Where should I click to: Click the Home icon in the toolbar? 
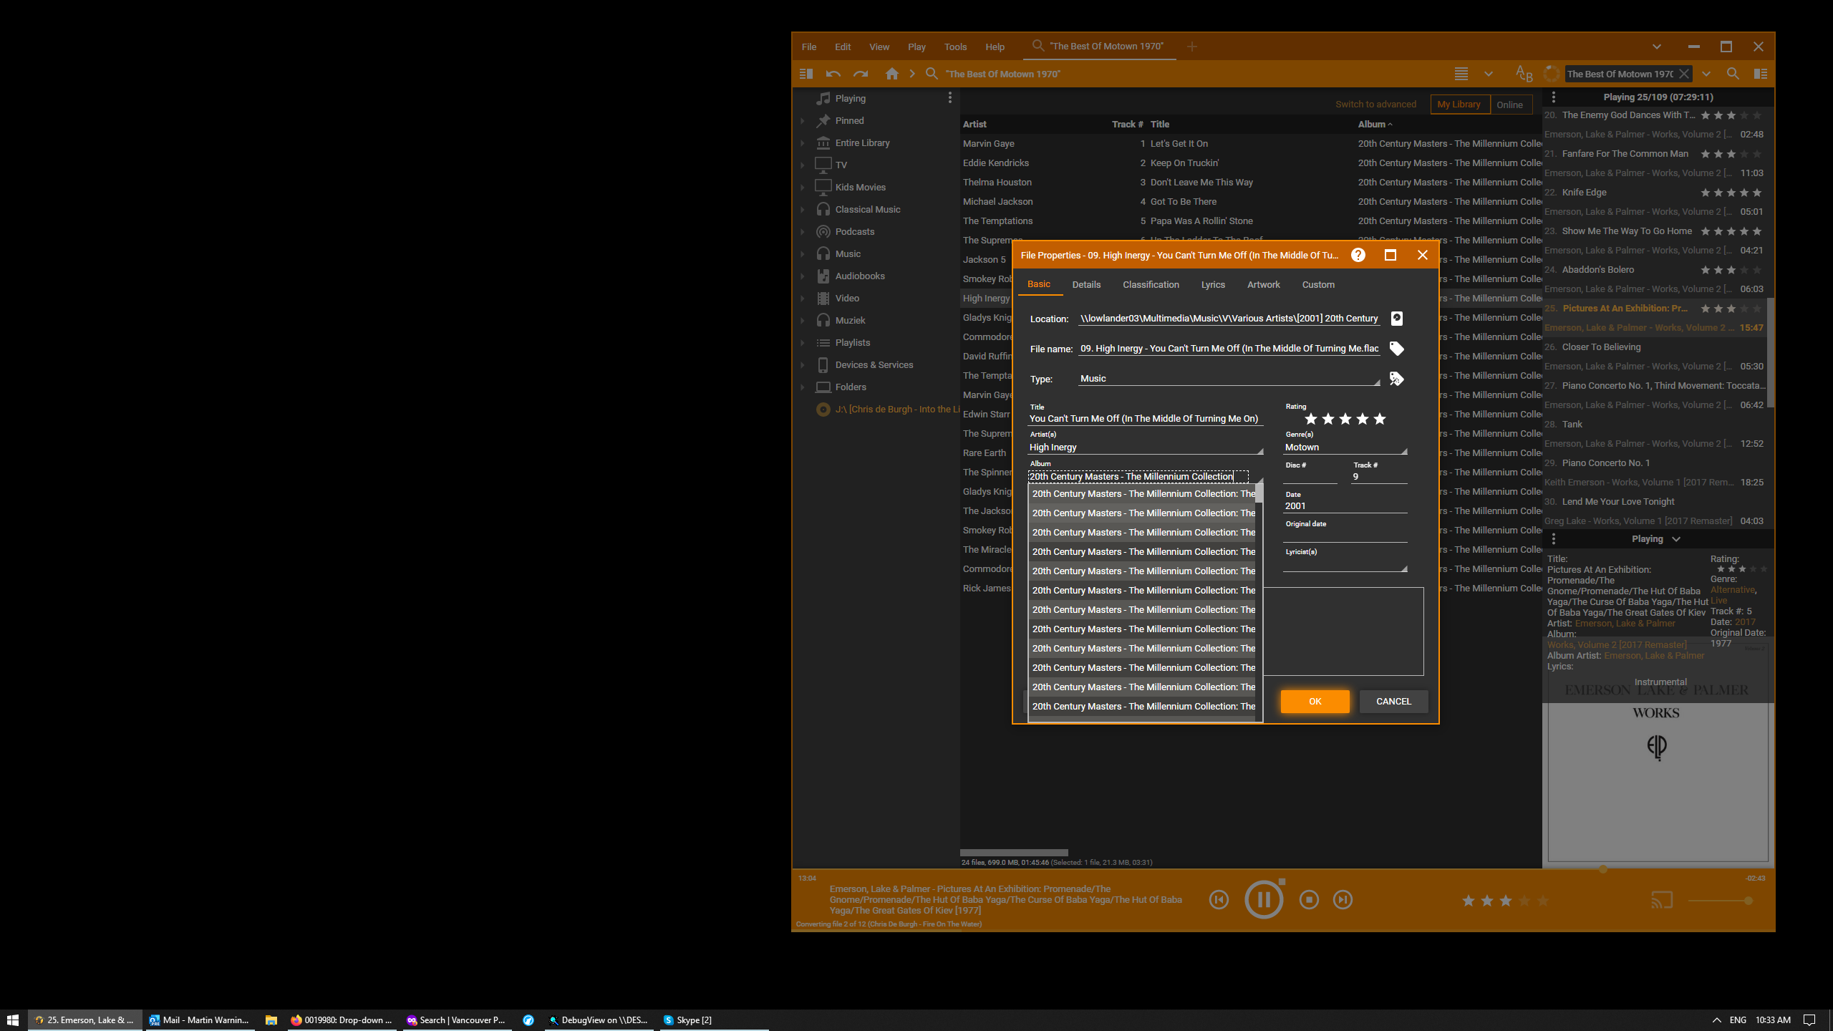(x=891, y=74)
